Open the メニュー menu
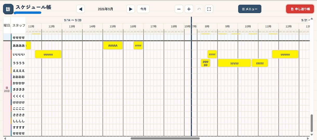 pyautogui.click(x=250, y=9)
